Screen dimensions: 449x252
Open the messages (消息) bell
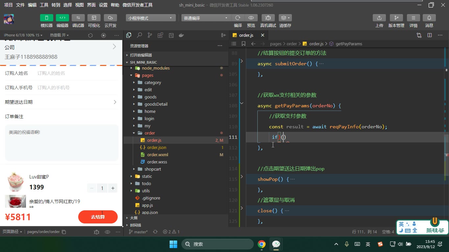click(429, 18)
